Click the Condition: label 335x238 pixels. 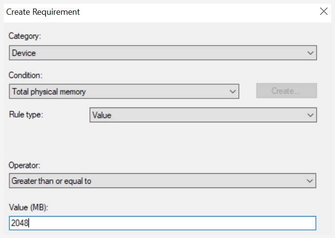point(26,75)
